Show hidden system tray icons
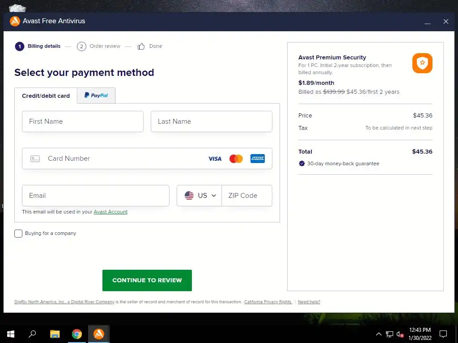 coord(378,334)
